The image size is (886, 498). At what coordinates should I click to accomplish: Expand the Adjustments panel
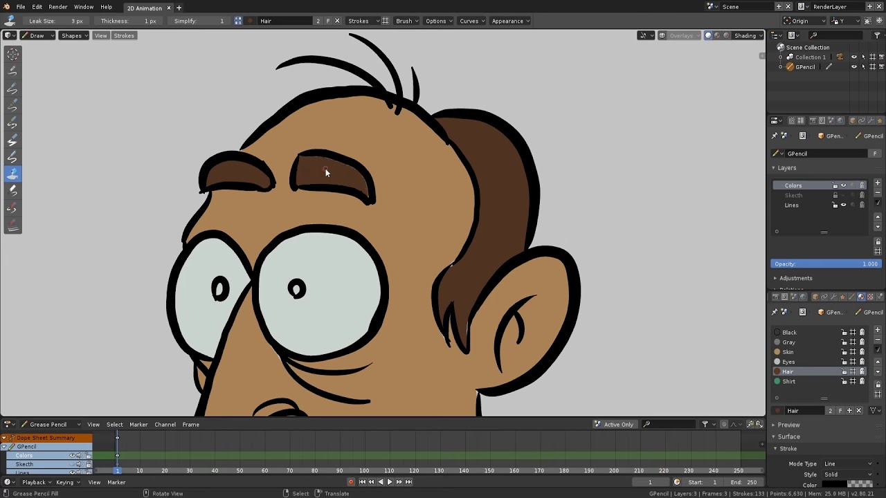click(x=795, y=278)
